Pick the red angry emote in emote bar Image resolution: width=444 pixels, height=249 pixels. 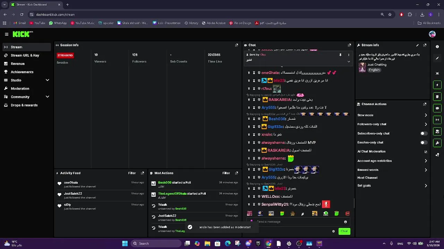[x=348, y=214]
